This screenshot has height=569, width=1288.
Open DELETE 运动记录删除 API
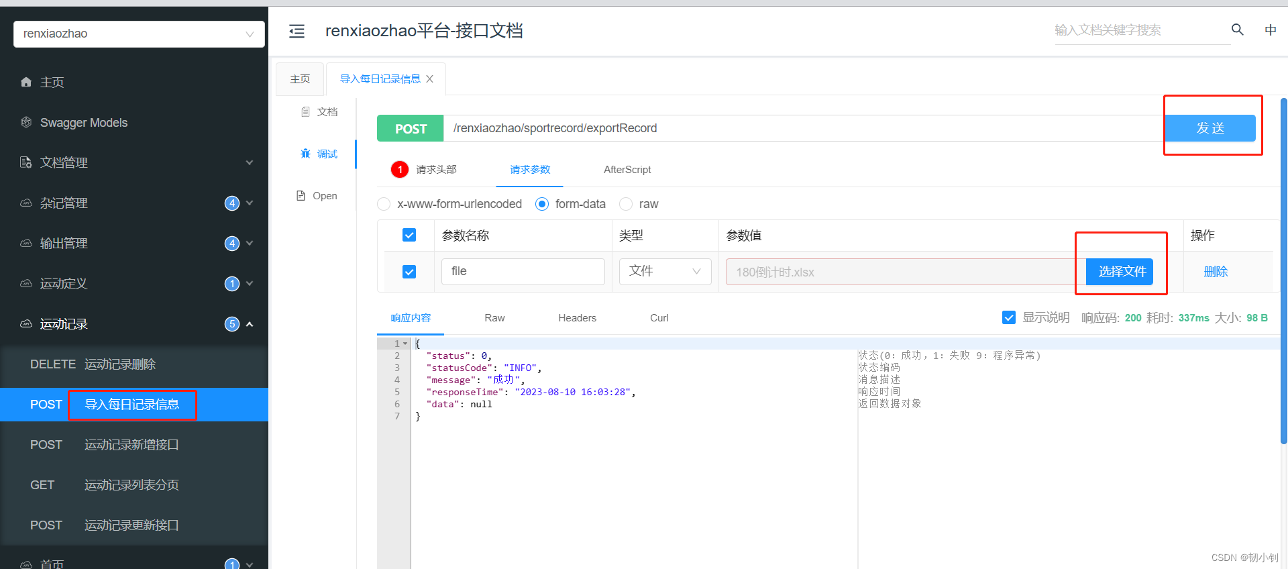pos(134,364)
